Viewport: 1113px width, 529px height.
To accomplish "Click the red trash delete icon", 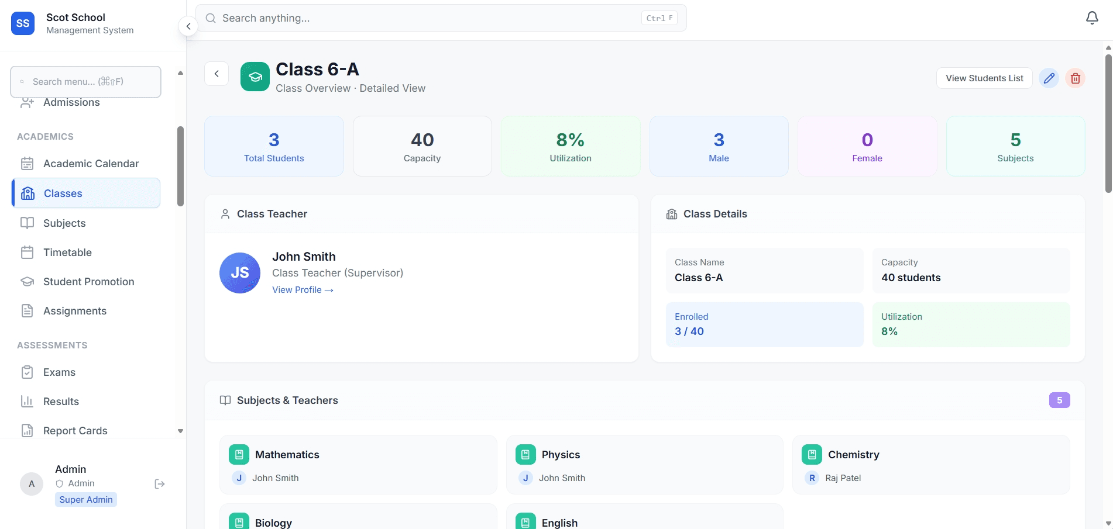I will pyautogui.click(x=1075, y=78).
